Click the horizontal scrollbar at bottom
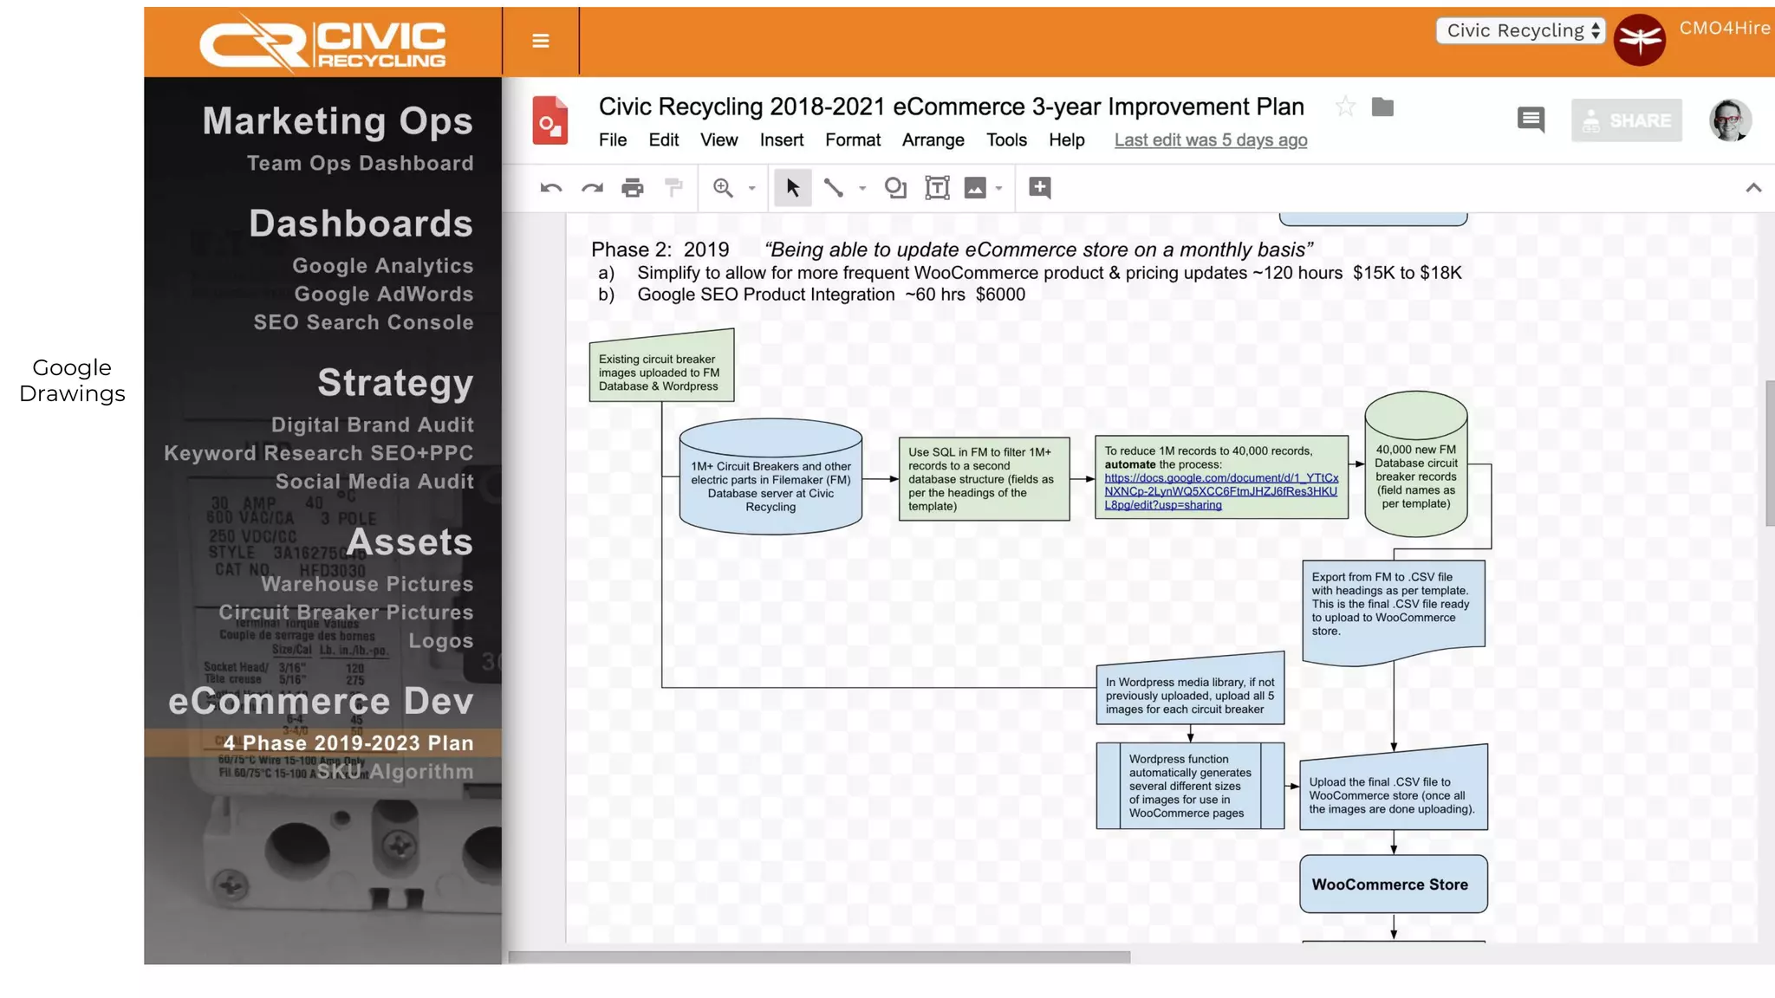Viewport: 1775px width, 998px height. coord(819,957)
